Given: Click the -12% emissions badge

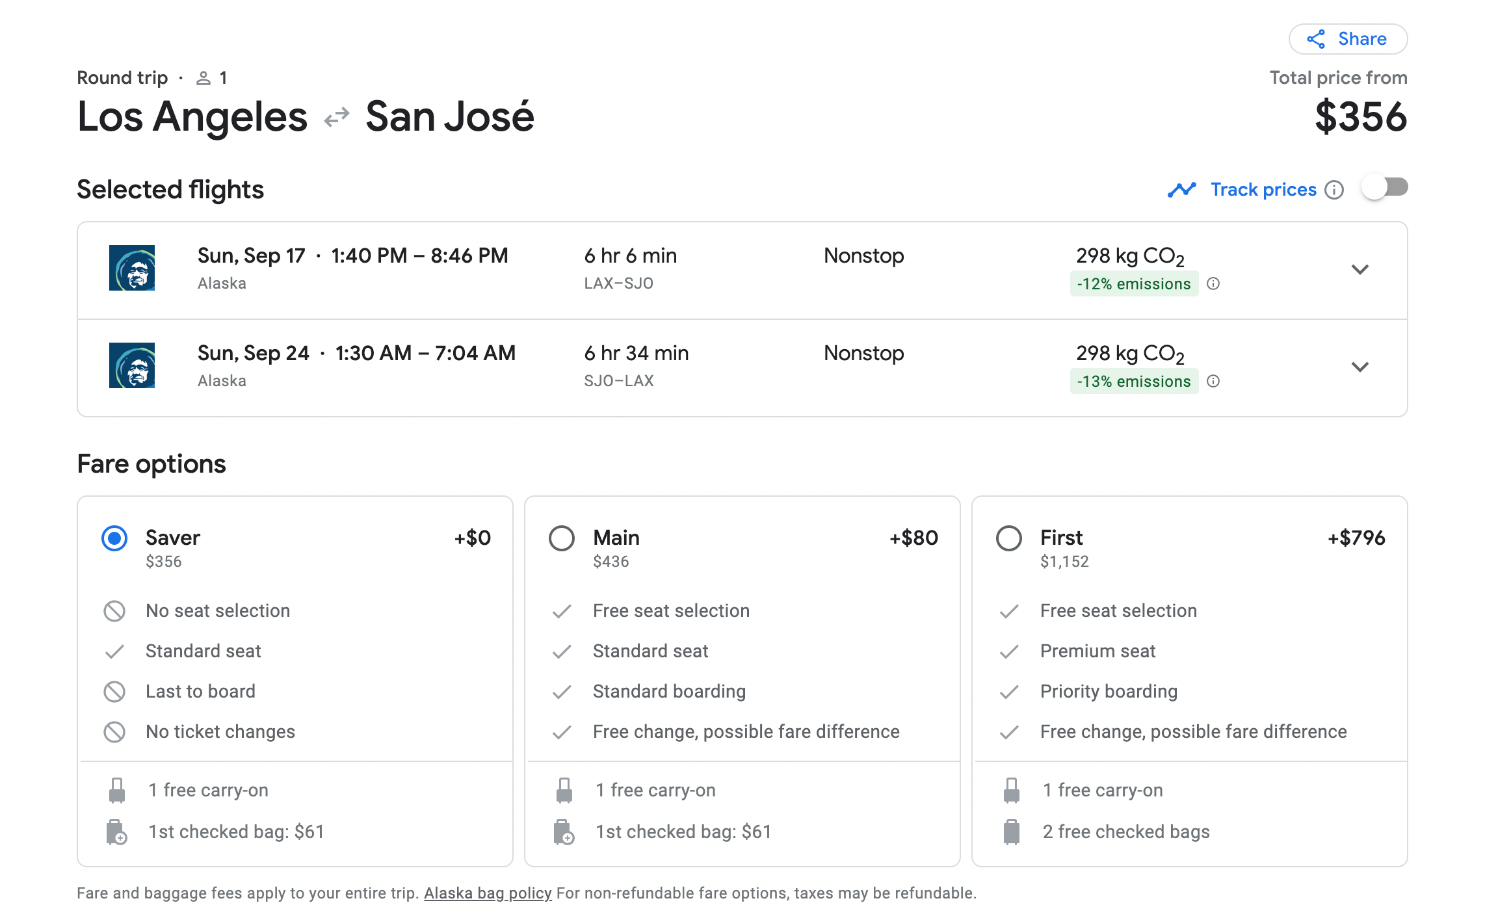Looking at the screenshot, I should click(x=1133, y=284).
